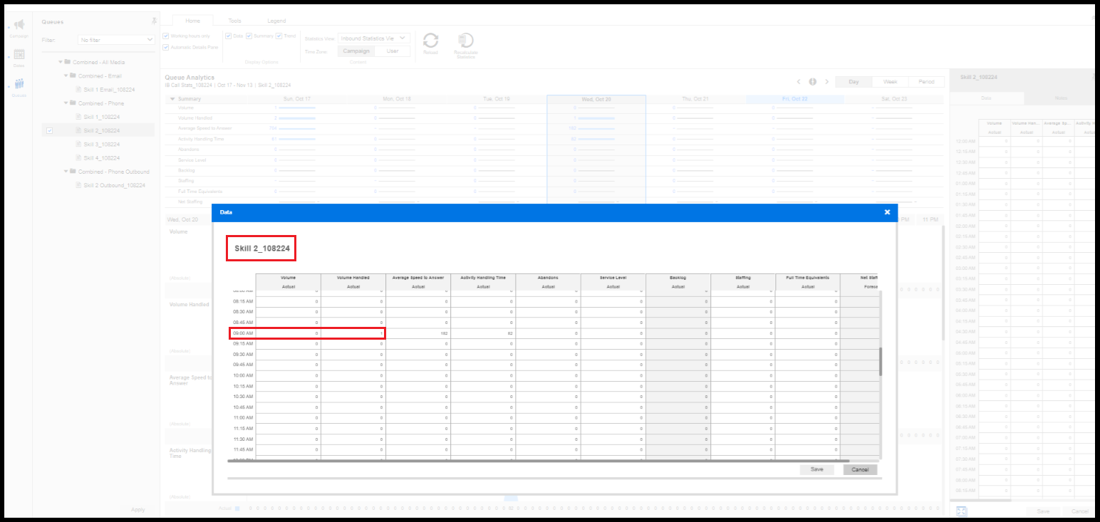This screenshot has width=1100, height=522.
Task: Select the Week view button
Action: click(890, 82)
